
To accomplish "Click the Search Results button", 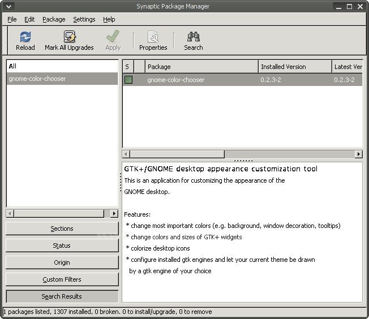I will point(62,296).
